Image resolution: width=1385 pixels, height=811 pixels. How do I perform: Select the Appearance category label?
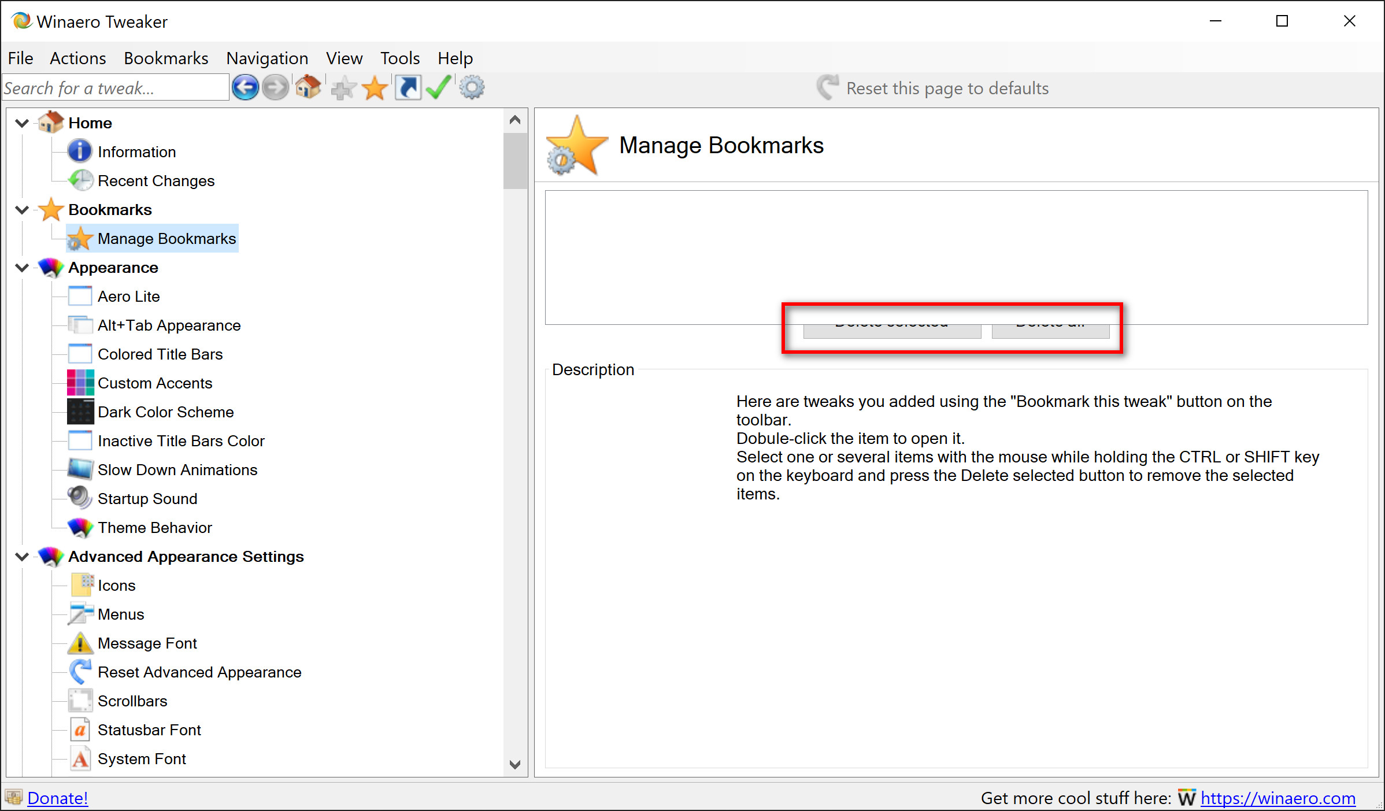tap(113, 267)
